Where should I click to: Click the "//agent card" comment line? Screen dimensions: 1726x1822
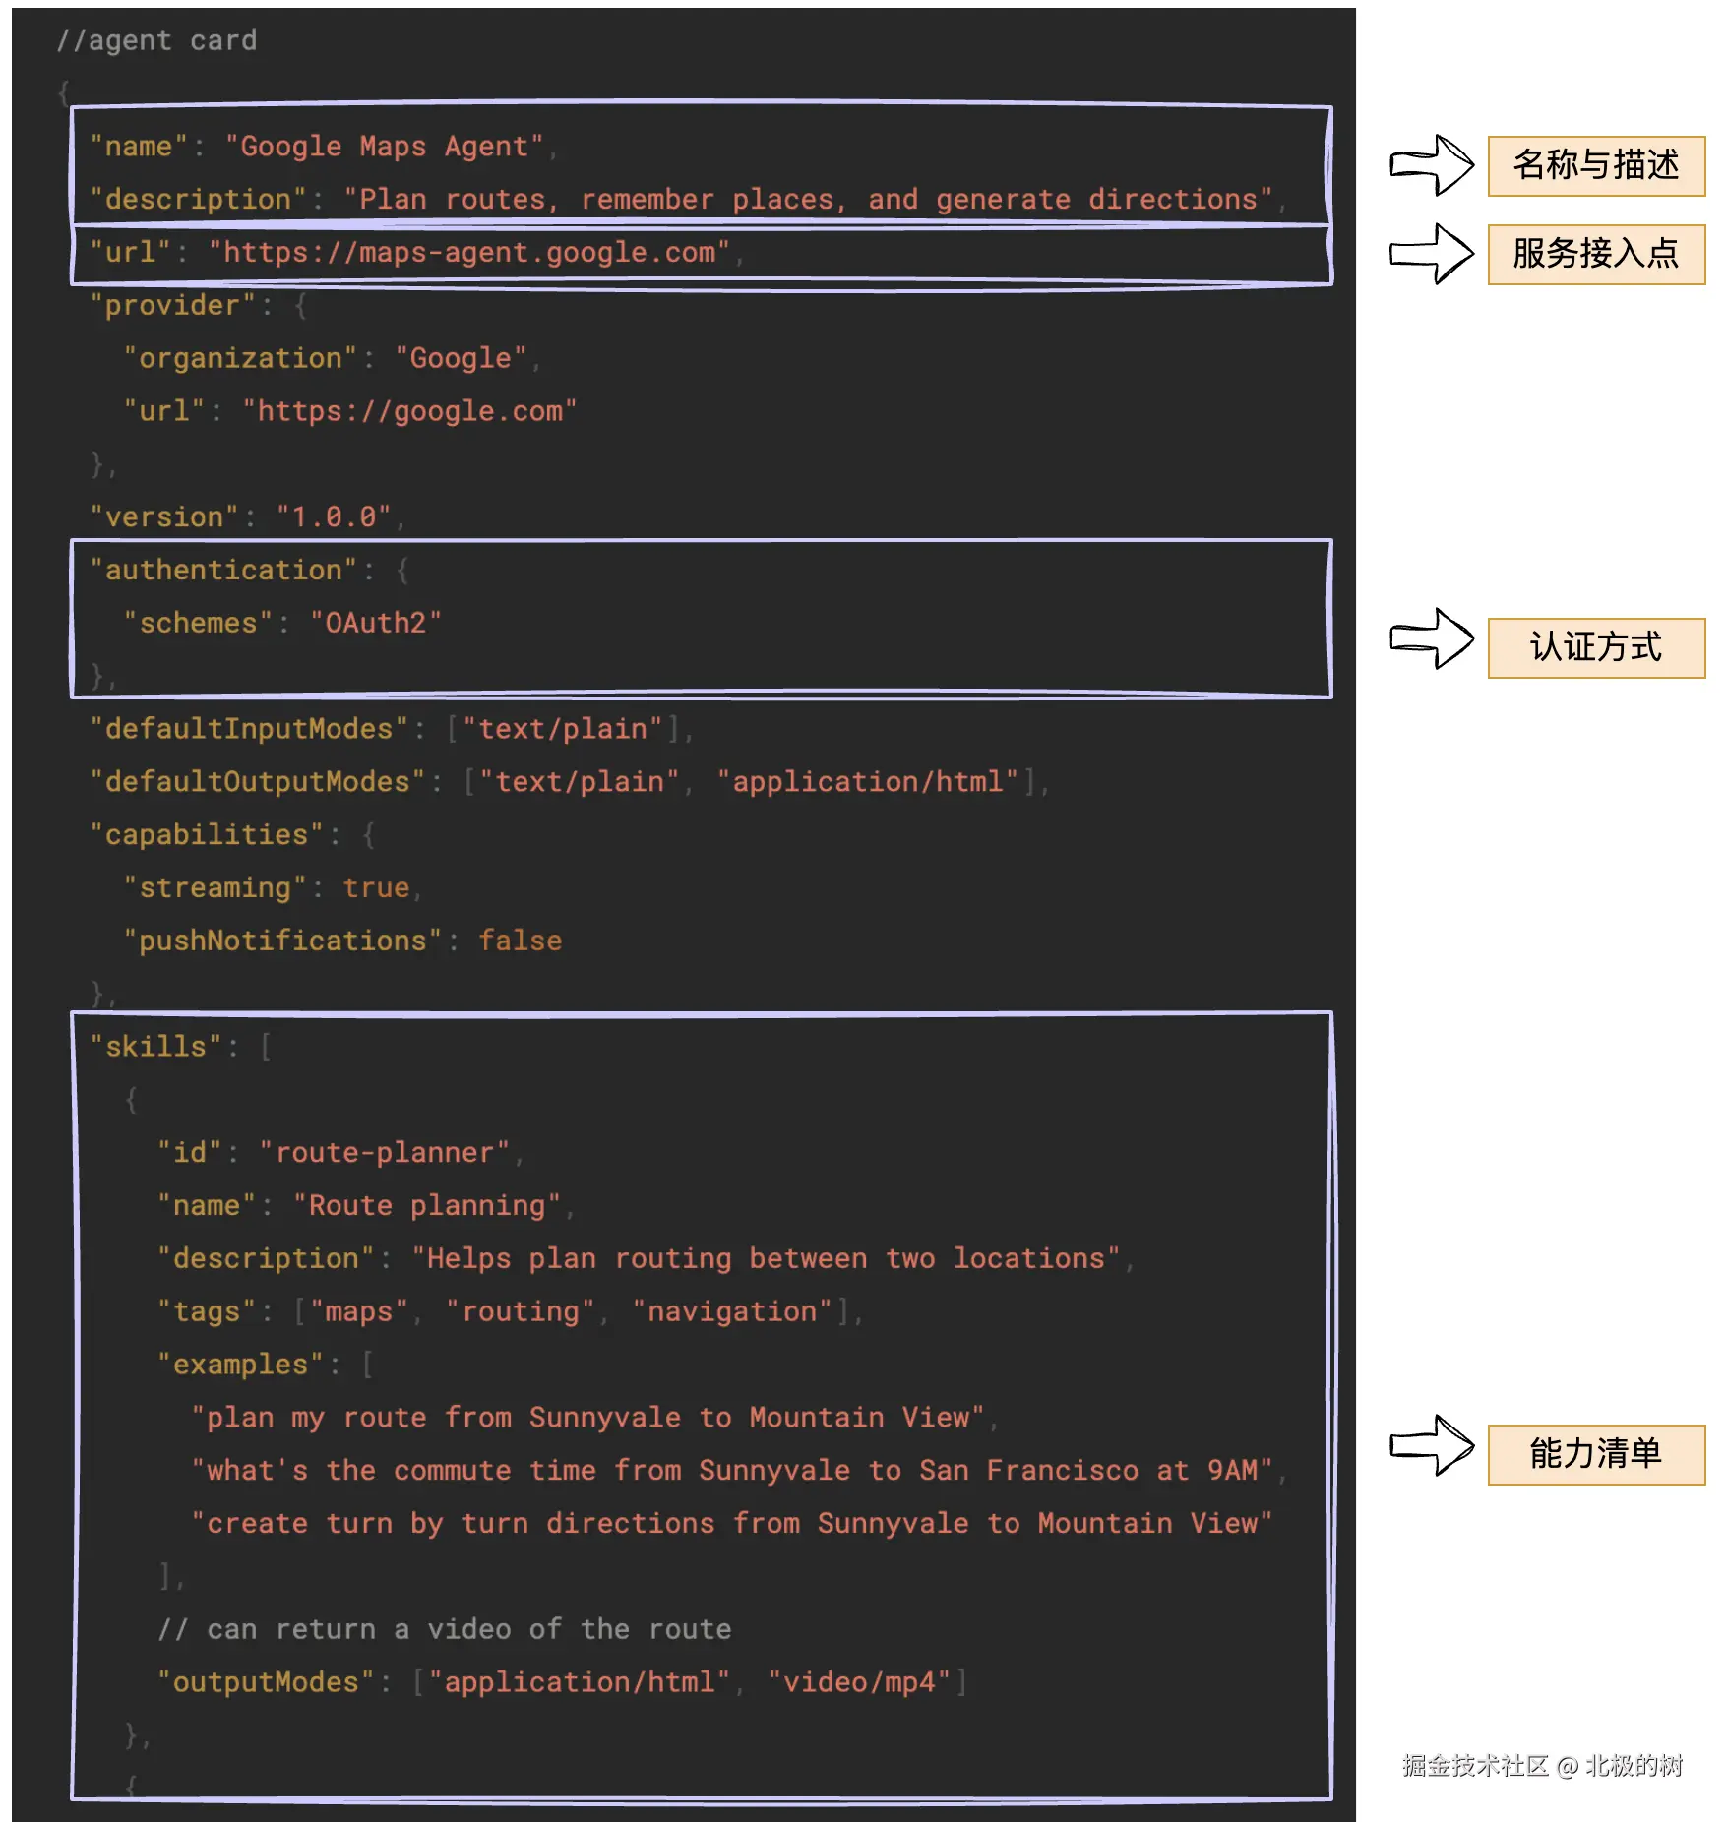tap(155, 40)
